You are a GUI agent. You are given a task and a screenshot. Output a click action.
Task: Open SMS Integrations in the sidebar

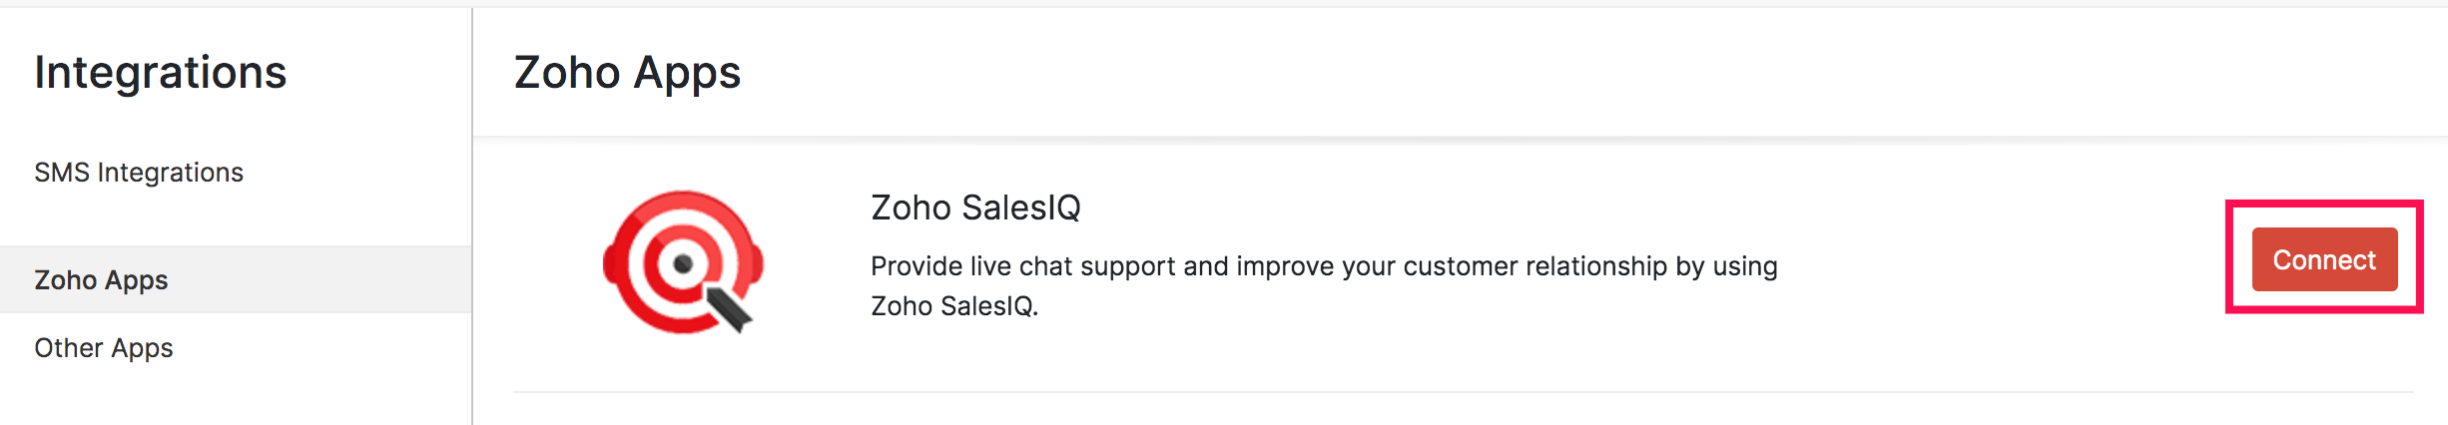point(139,173)
